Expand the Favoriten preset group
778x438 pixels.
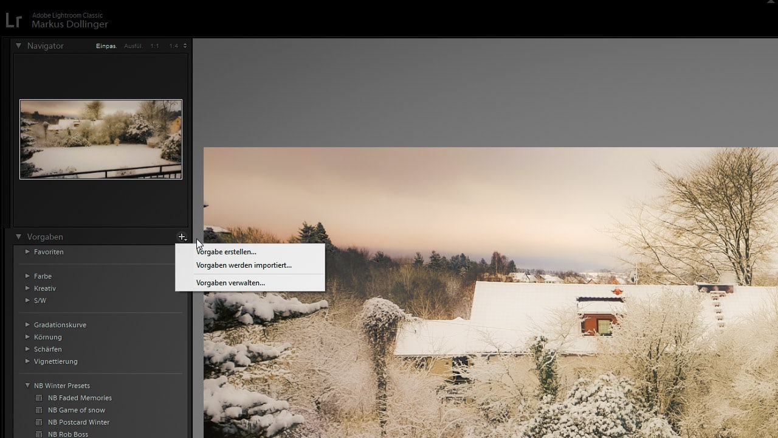pos(27,252)
